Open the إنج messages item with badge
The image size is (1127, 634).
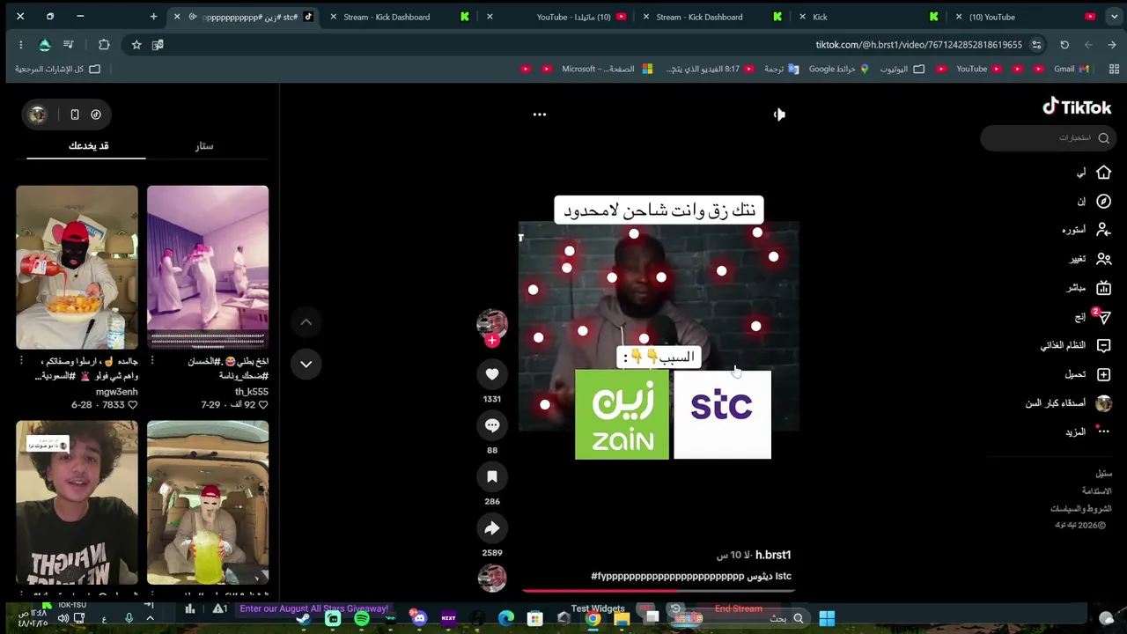click(1092, 317)
